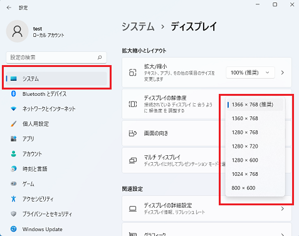Open アカウント category label
The image size is (299, 236).
(x=32, y=154)
